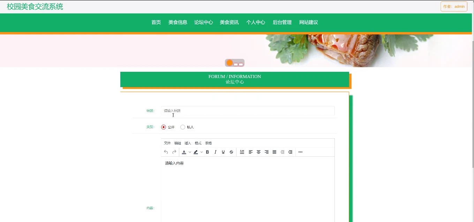Click the 内容: field label
The image size is (474, 222).
tap(150, 208)
